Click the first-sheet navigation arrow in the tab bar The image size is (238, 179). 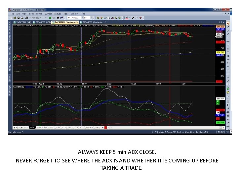[14, 128]
